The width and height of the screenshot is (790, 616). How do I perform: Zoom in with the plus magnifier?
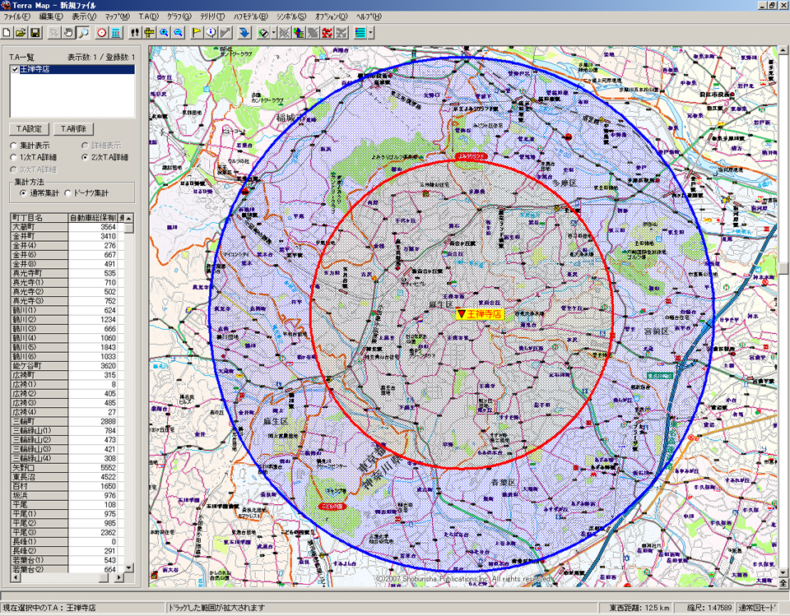pyautogui.click(x=164, y=33)
